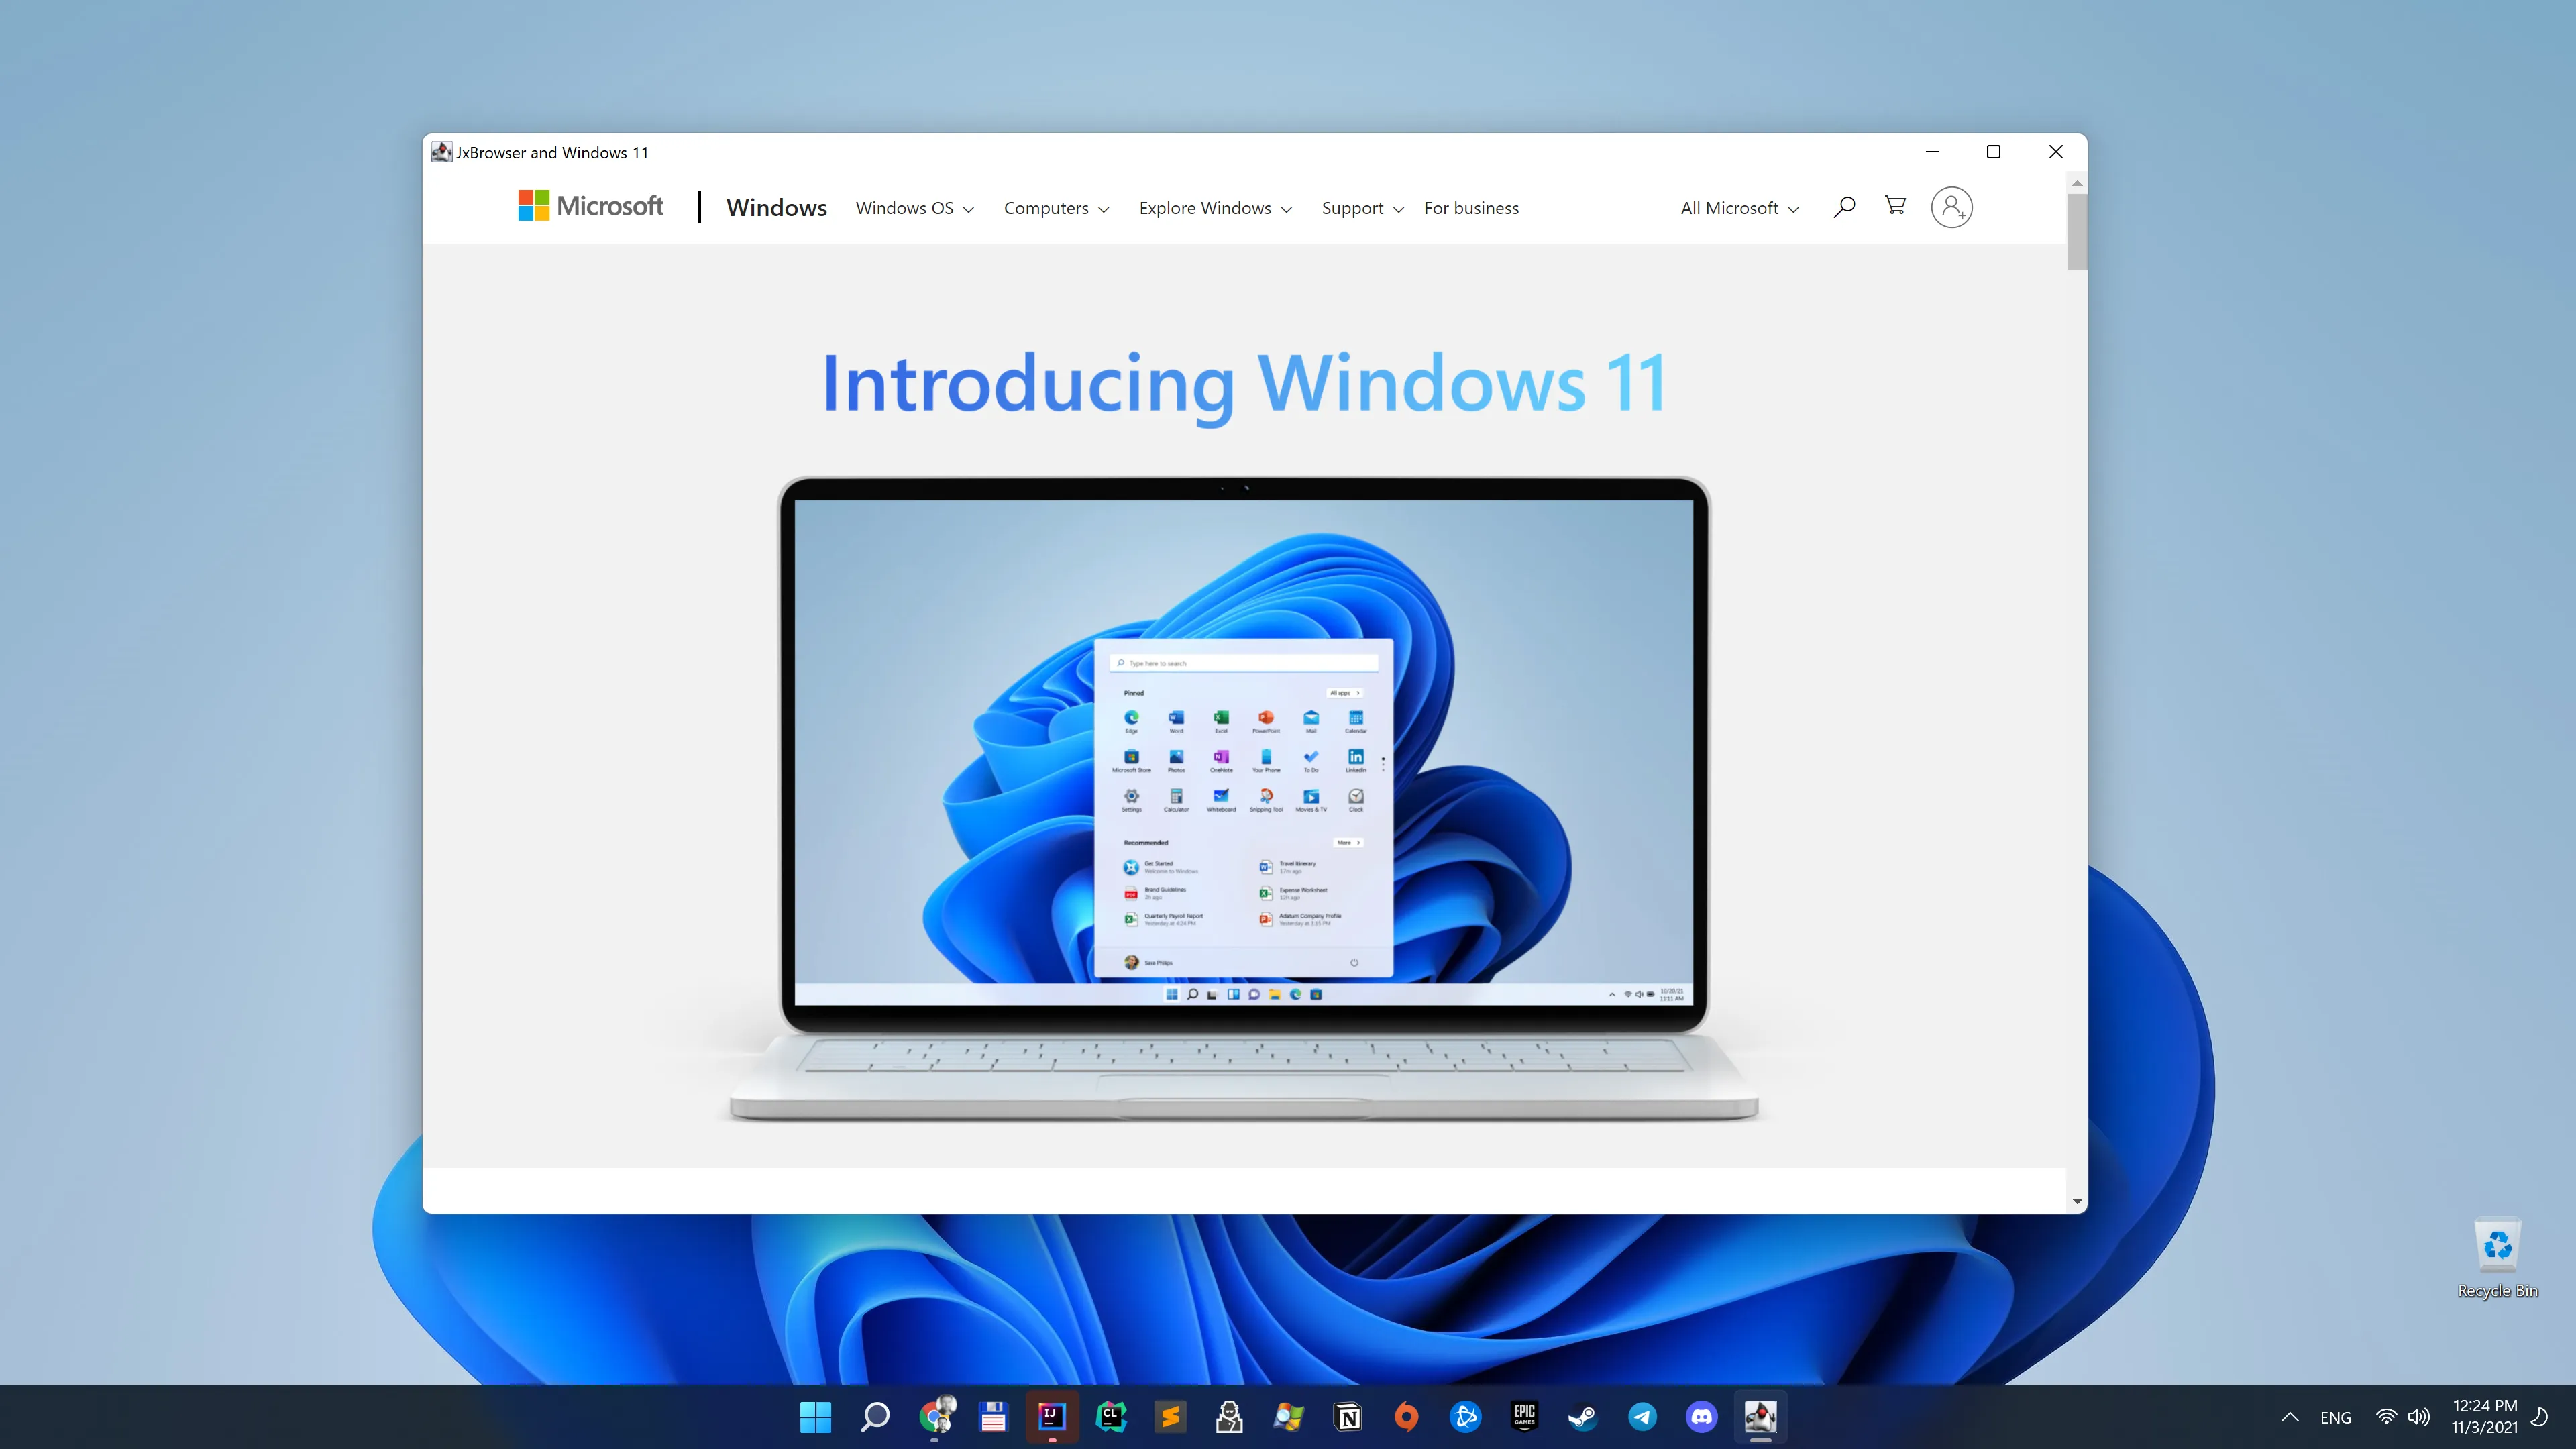Click the JxBrowser window title bar icon

coord(441,152)
